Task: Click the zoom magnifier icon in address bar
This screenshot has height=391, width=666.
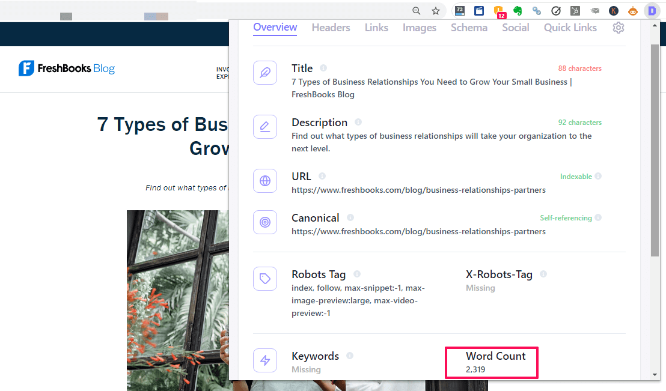Action: click(x=417, y=11)
